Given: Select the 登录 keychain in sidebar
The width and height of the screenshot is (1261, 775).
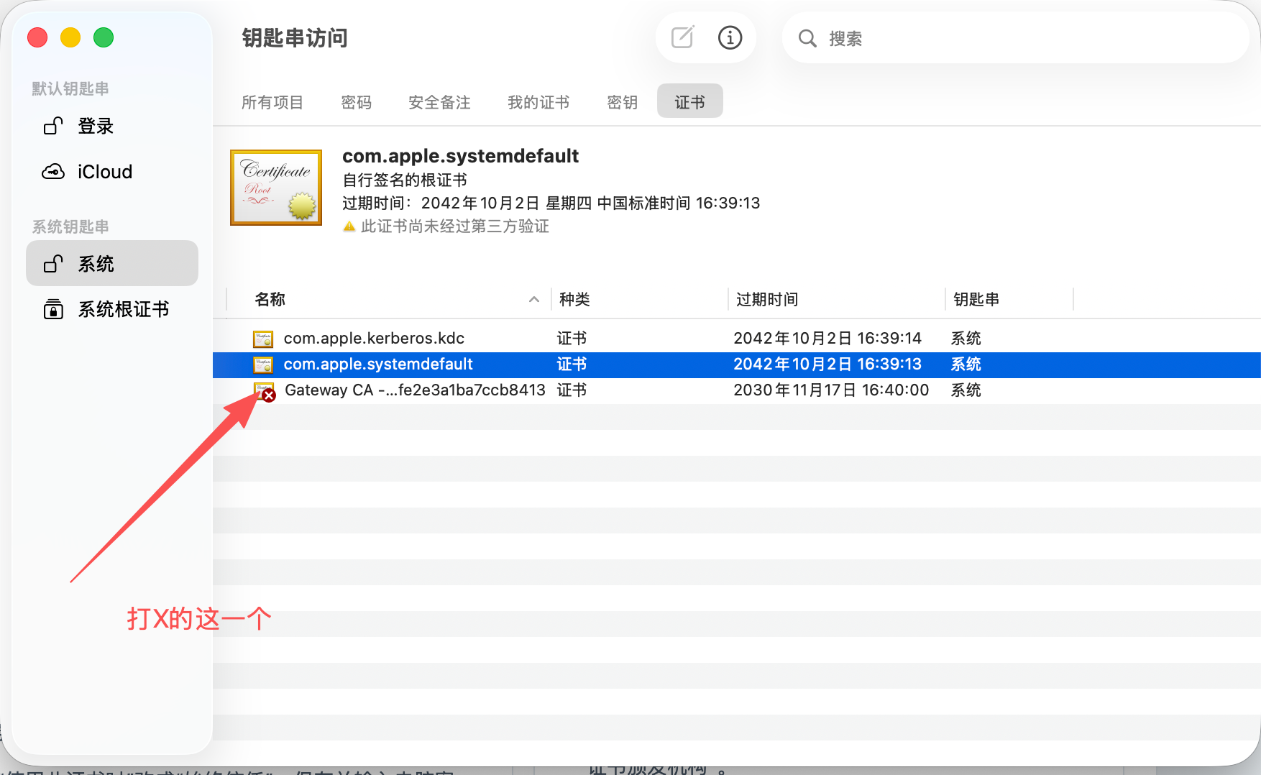Looking at the screenshot, I should pos(112,126).
